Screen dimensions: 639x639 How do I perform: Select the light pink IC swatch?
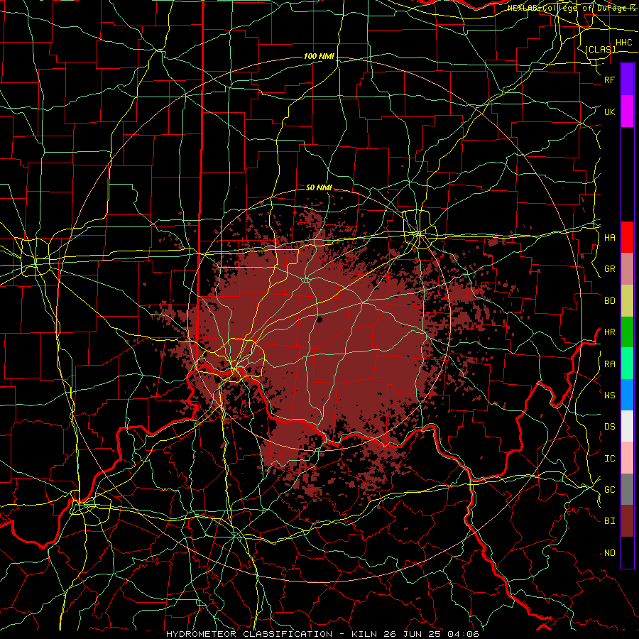coord(627,458)
